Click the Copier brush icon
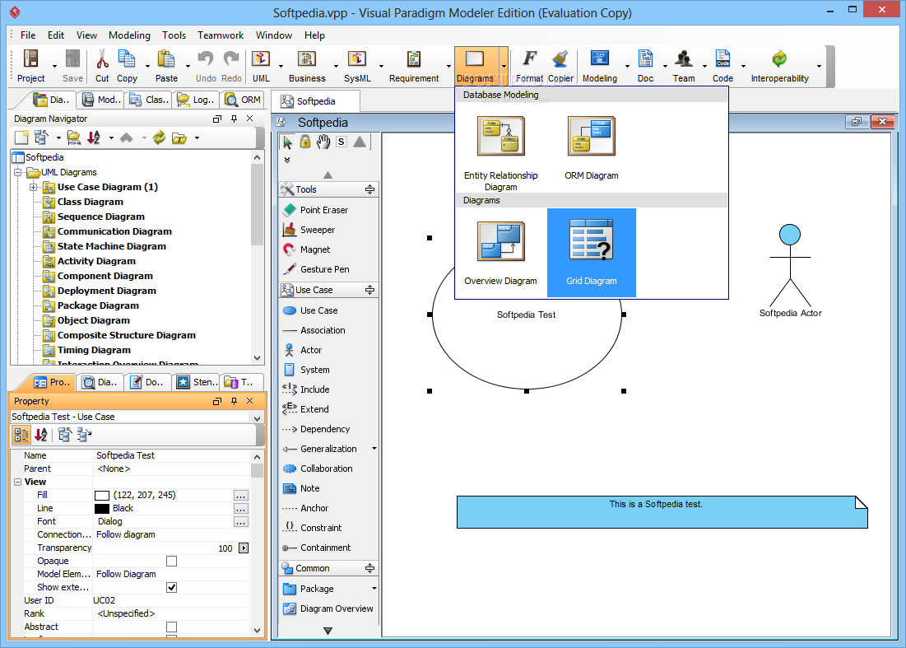The image size is (906, 648). pyautogui.click(x=560, y=59)
